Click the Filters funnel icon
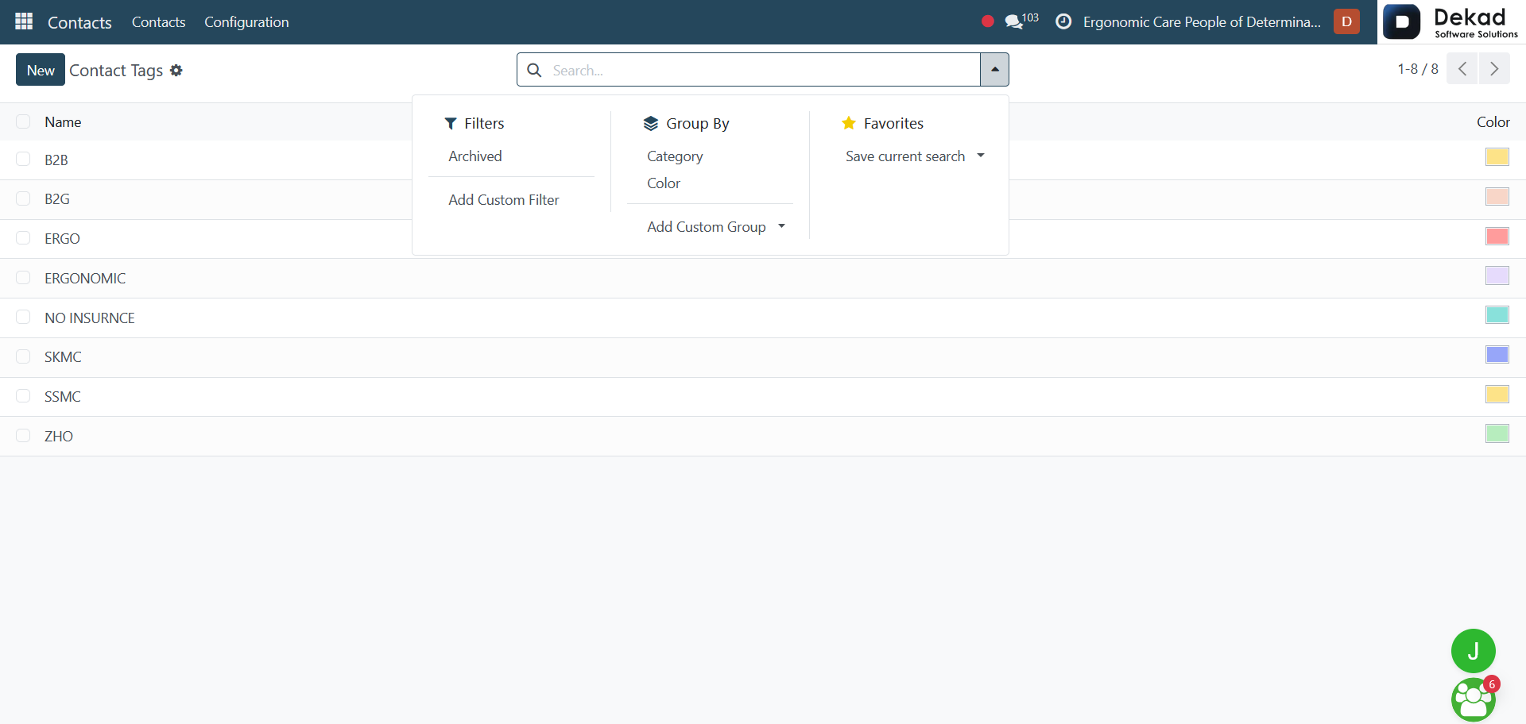The image size is (1526, 724). coord(451,123)
